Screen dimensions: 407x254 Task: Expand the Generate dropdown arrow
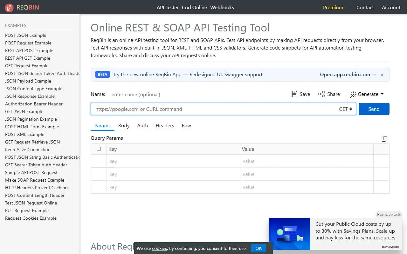(x=382, y=94)
